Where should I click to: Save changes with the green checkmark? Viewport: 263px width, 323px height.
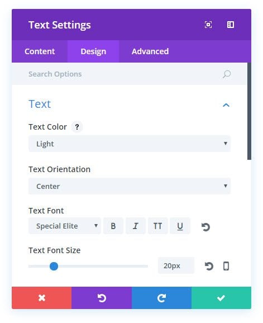pyautogui.click(x=221, y=298)
